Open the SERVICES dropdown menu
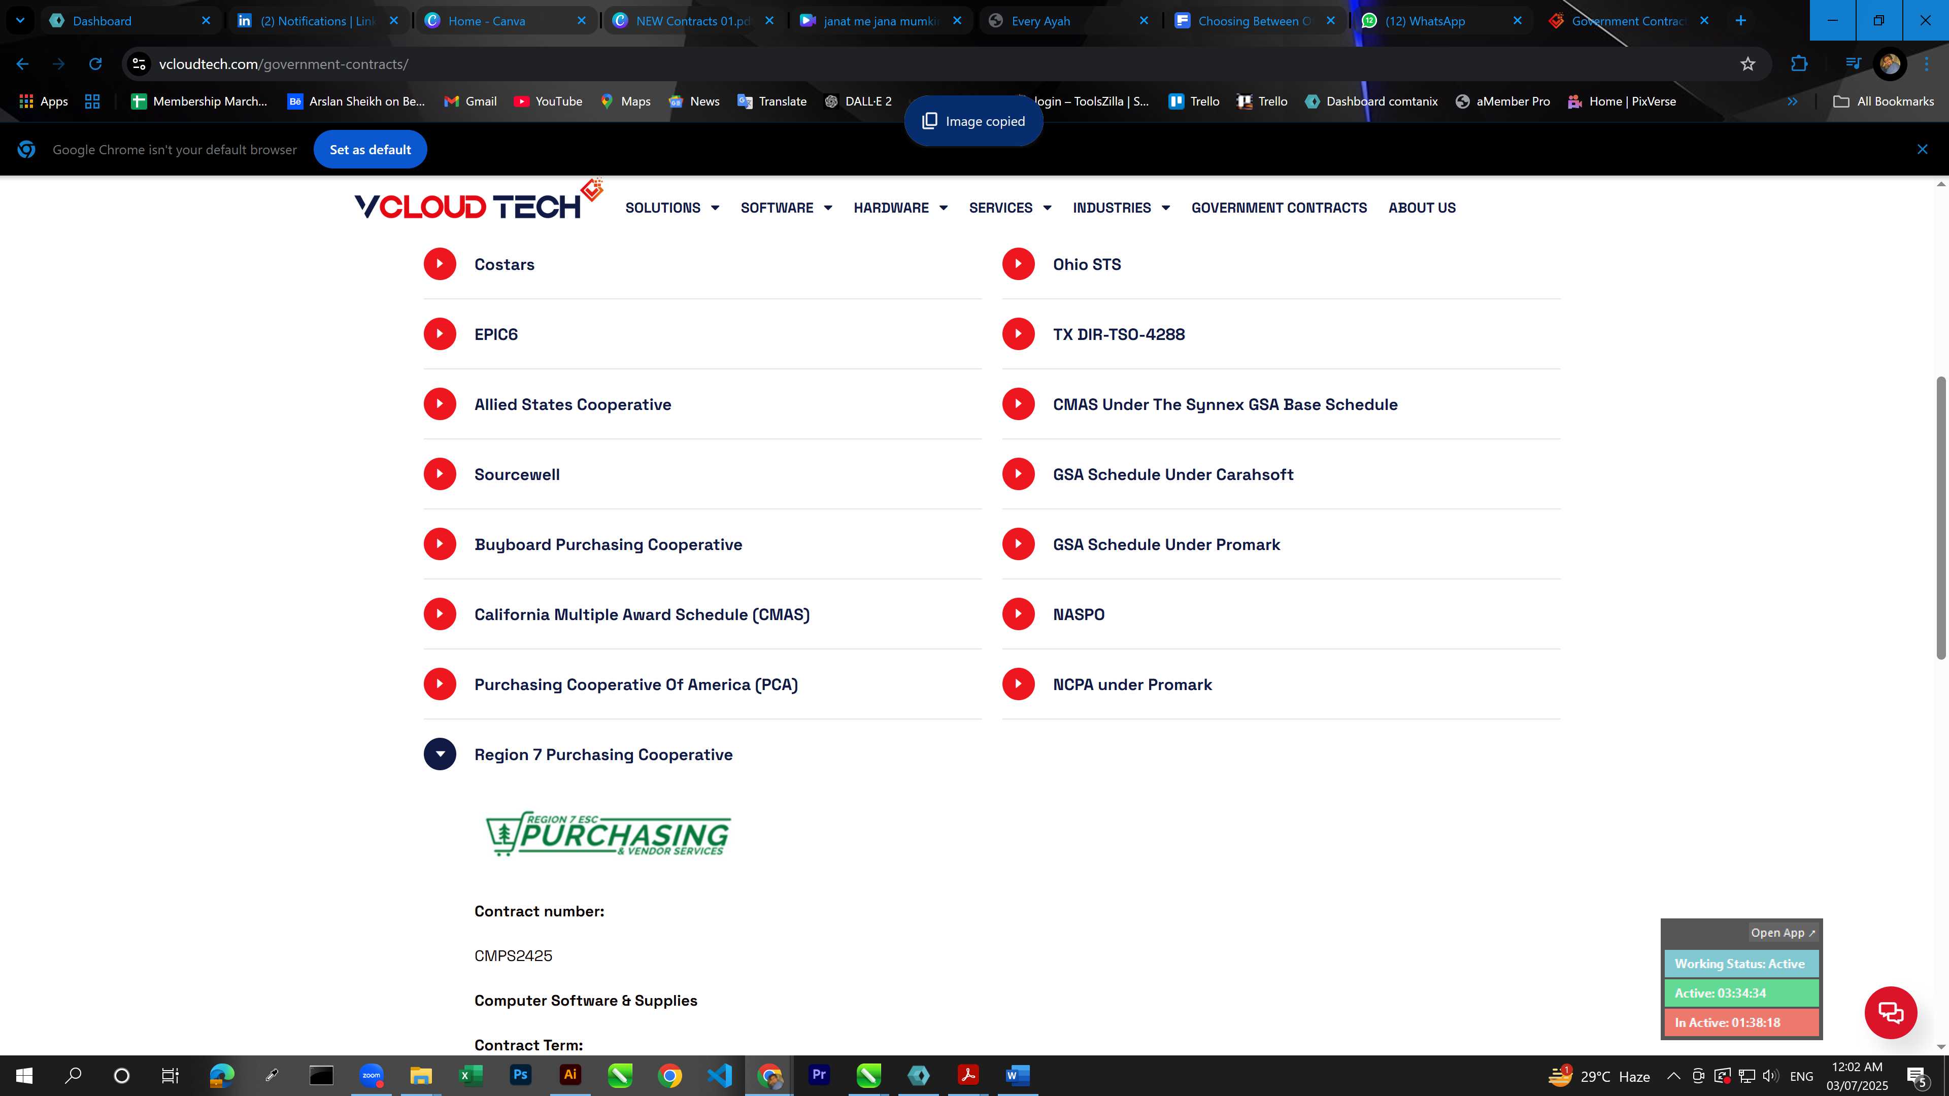Image resolution: width=1949 pixels, height=1096 pixels. pyautogui.click(x=1010, y=208)
